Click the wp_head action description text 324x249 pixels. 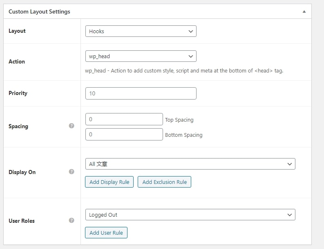pos(184,70)
